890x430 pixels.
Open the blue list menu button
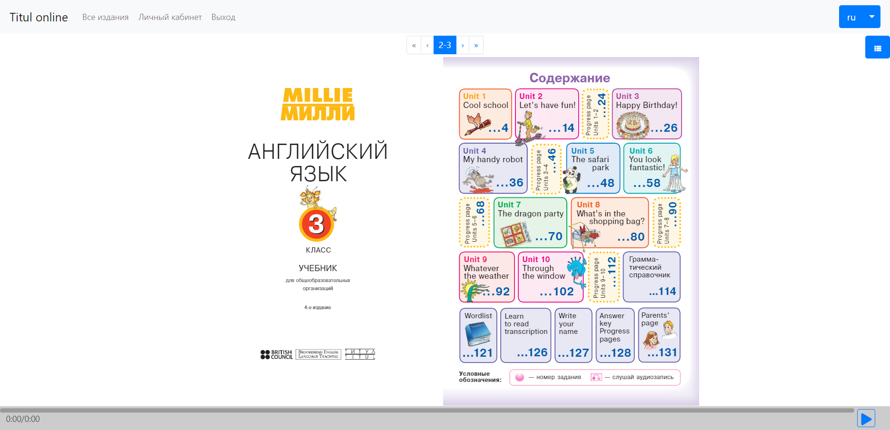(x=877, y=48)
